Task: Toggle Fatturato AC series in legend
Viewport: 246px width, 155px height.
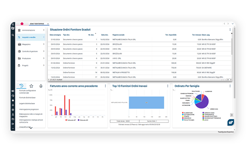Action: tap(83, 120)
